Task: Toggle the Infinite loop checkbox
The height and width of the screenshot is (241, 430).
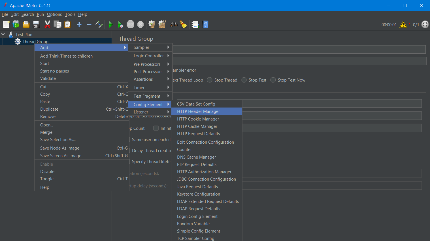Action: coord(156,128)
